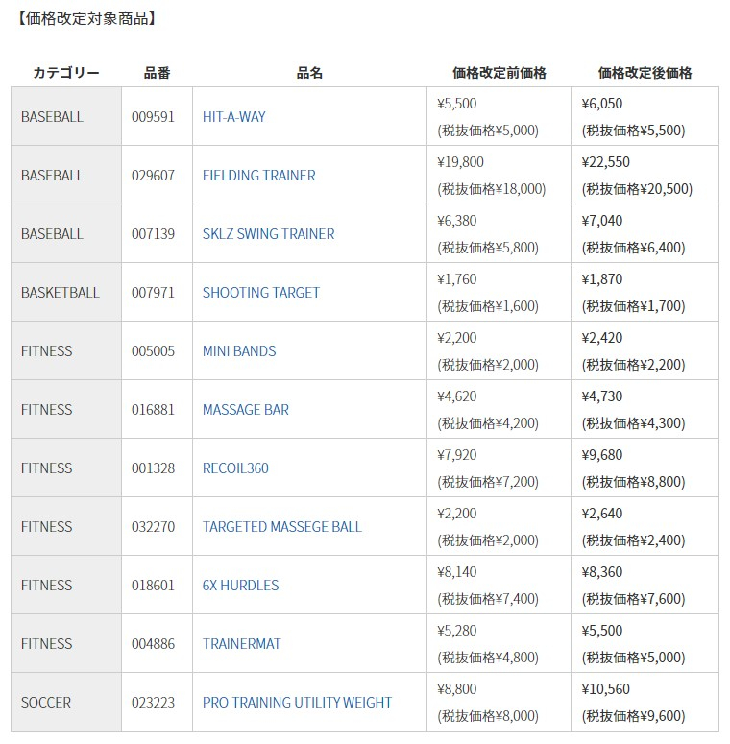Click the new price ¥1,870
The width and height of the screenshot is (730, 744).
click(602, 279)
